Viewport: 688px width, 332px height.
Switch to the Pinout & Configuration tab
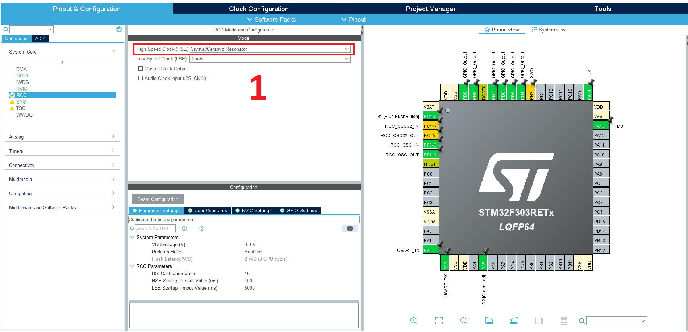[x=87, y=9]
